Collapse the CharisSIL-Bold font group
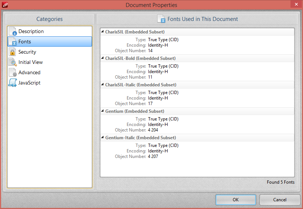This screenshot has width=303, height=209. point(102,58)
